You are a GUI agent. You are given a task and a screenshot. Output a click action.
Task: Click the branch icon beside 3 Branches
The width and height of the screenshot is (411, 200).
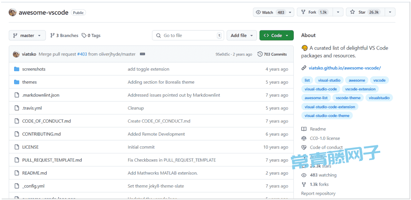point(53,35)
